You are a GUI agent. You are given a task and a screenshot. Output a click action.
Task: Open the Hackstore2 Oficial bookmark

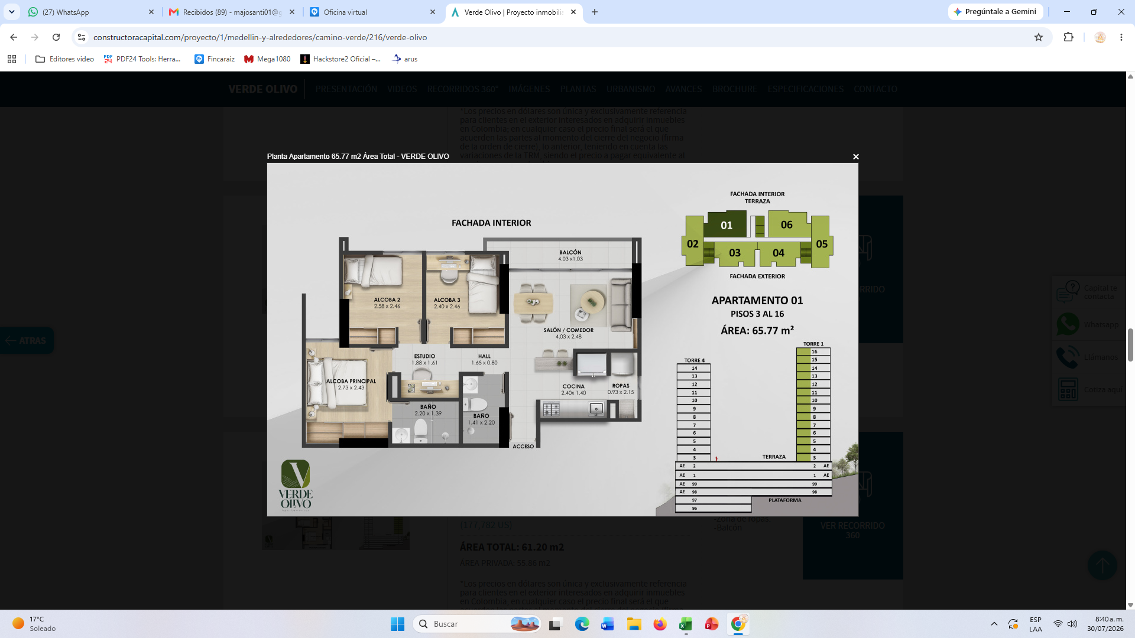(341, 59)
